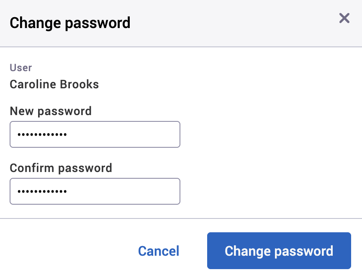
Task: Click the Confirm password field label
Action: 61,168
